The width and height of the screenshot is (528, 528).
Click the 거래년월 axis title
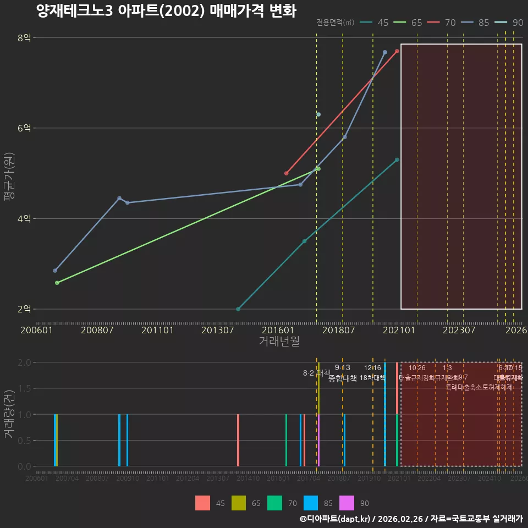click(x=279, y=341)
